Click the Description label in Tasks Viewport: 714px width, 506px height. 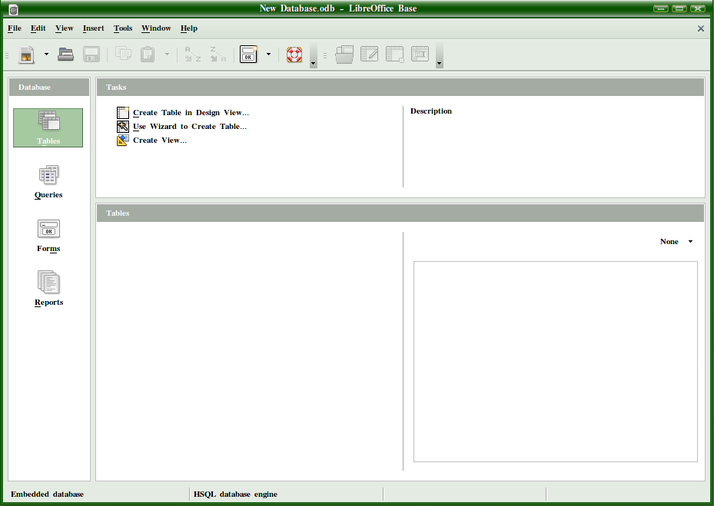(431, 111)
